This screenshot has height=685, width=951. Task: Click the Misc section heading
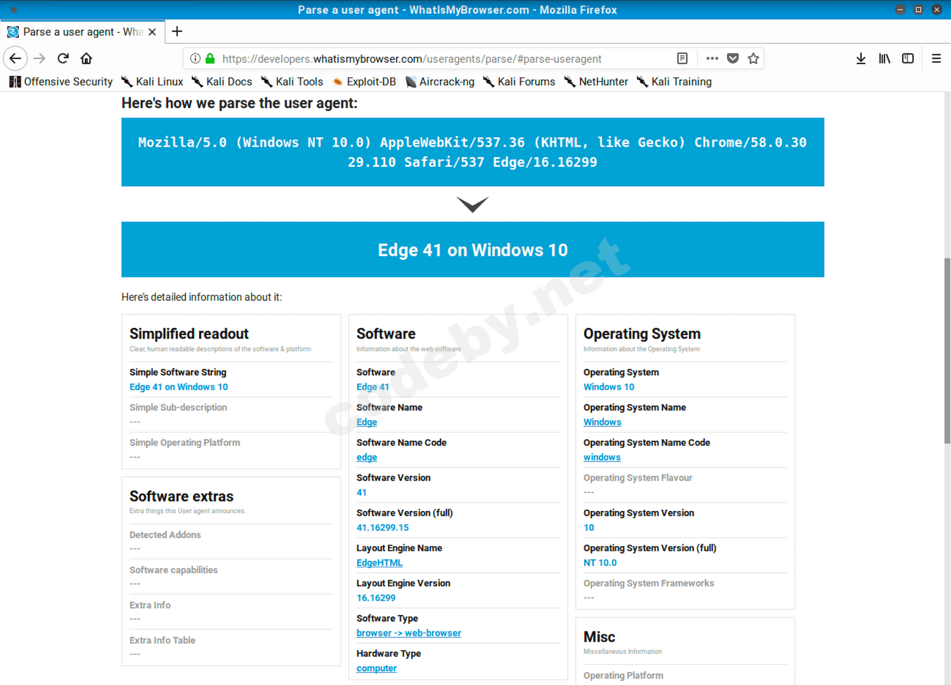point(599,637)
